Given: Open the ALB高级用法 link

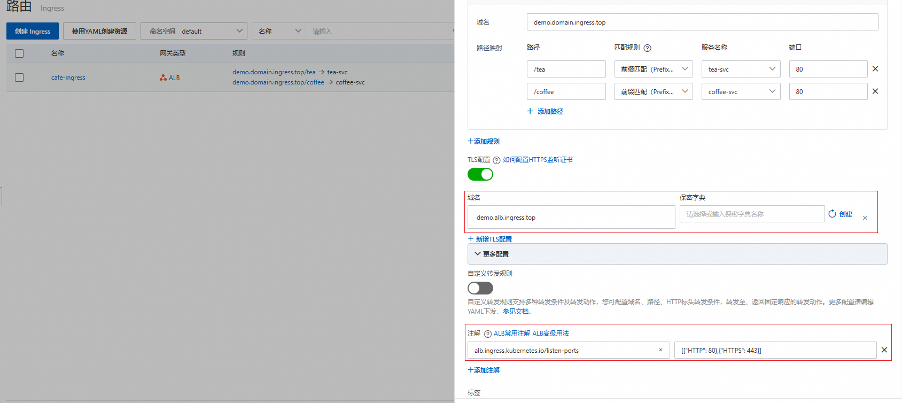Looking at the screenshot, I should [550, 334].
